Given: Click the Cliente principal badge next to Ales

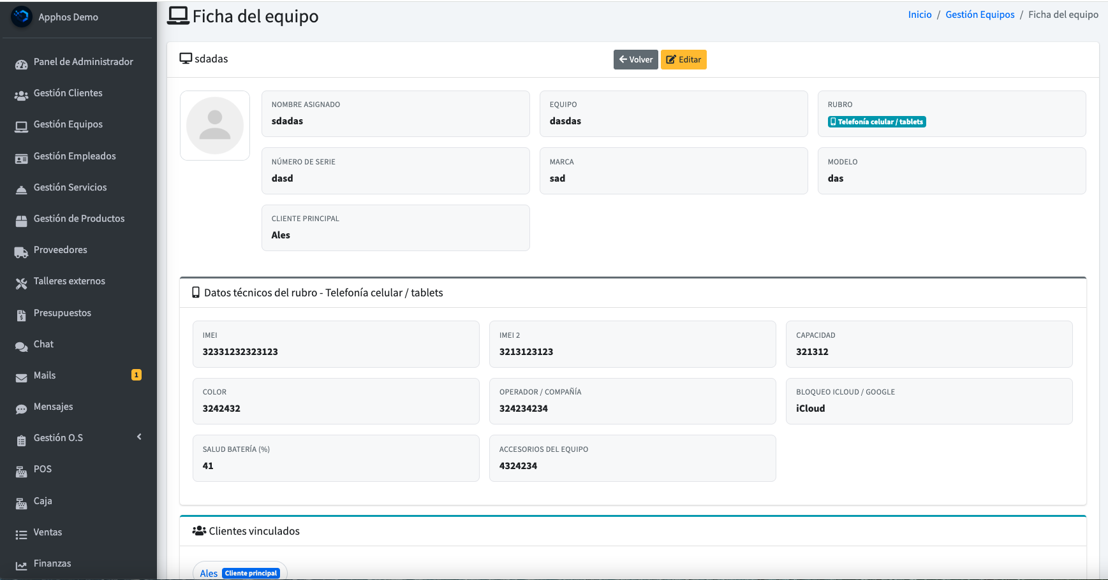Looking at the screenshot, I should 251,573.
